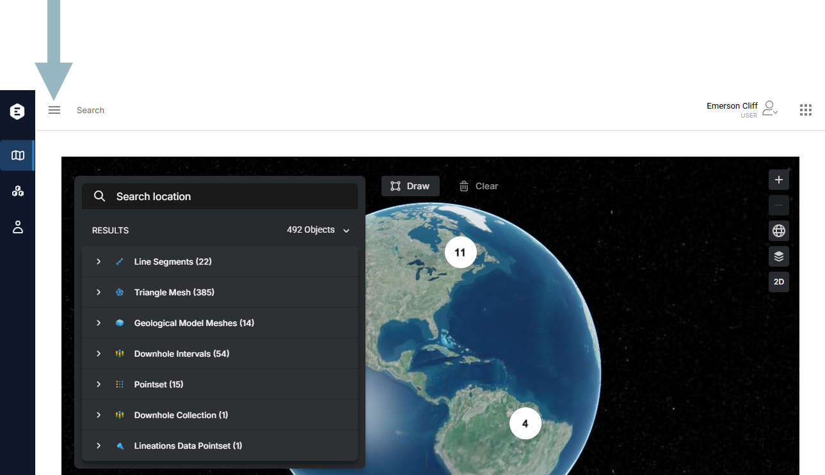825x475 pixels.
Task: Click the Geological Model Meshes cube icon
Action: click(120, 323)
